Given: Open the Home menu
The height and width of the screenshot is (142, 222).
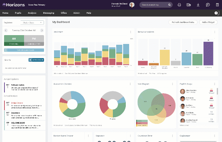Looking at the screenshot, I should click(x=6, y=13).
